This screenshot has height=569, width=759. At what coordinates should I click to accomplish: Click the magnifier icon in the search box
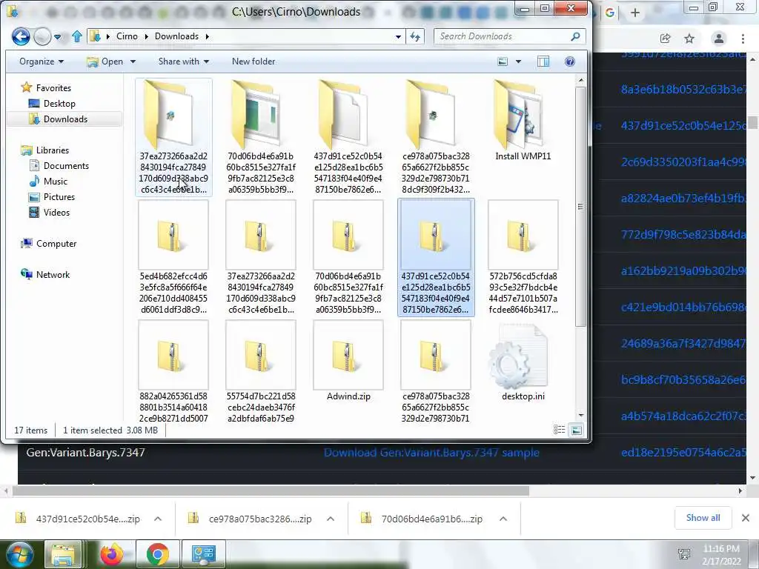point(575,36)
